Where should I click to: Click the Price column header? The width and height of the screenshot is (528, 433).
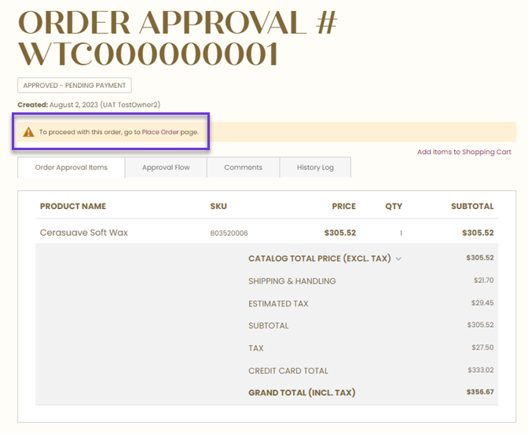[x=344, y=206]
